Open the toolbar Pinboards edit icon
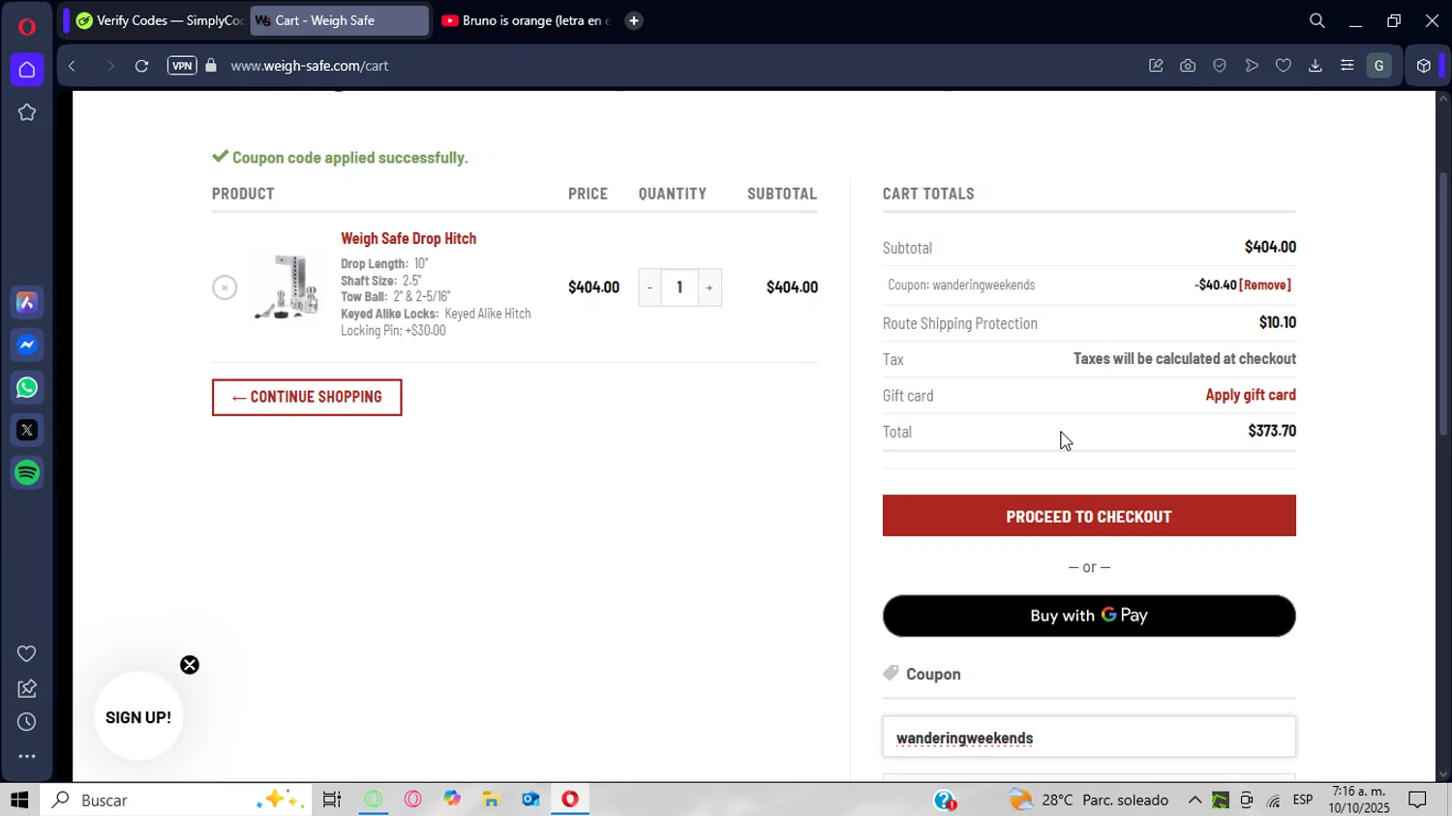 click(1156, 66)
